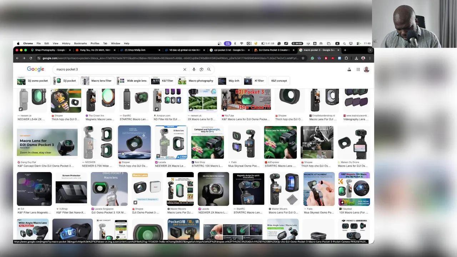Open the Tdaydeal '10X Macro Lens' image

[354, 189]
